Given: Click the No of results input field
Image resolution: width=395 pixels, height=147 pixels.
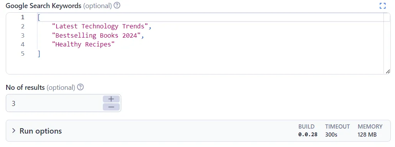Looking at the screenshot, I should click(x=54, y=103).
